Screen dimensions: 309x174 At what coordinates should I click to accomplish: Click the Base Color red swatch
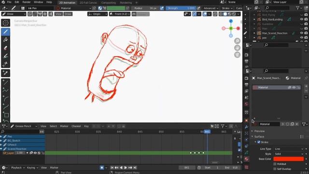[x=289, y=159]
